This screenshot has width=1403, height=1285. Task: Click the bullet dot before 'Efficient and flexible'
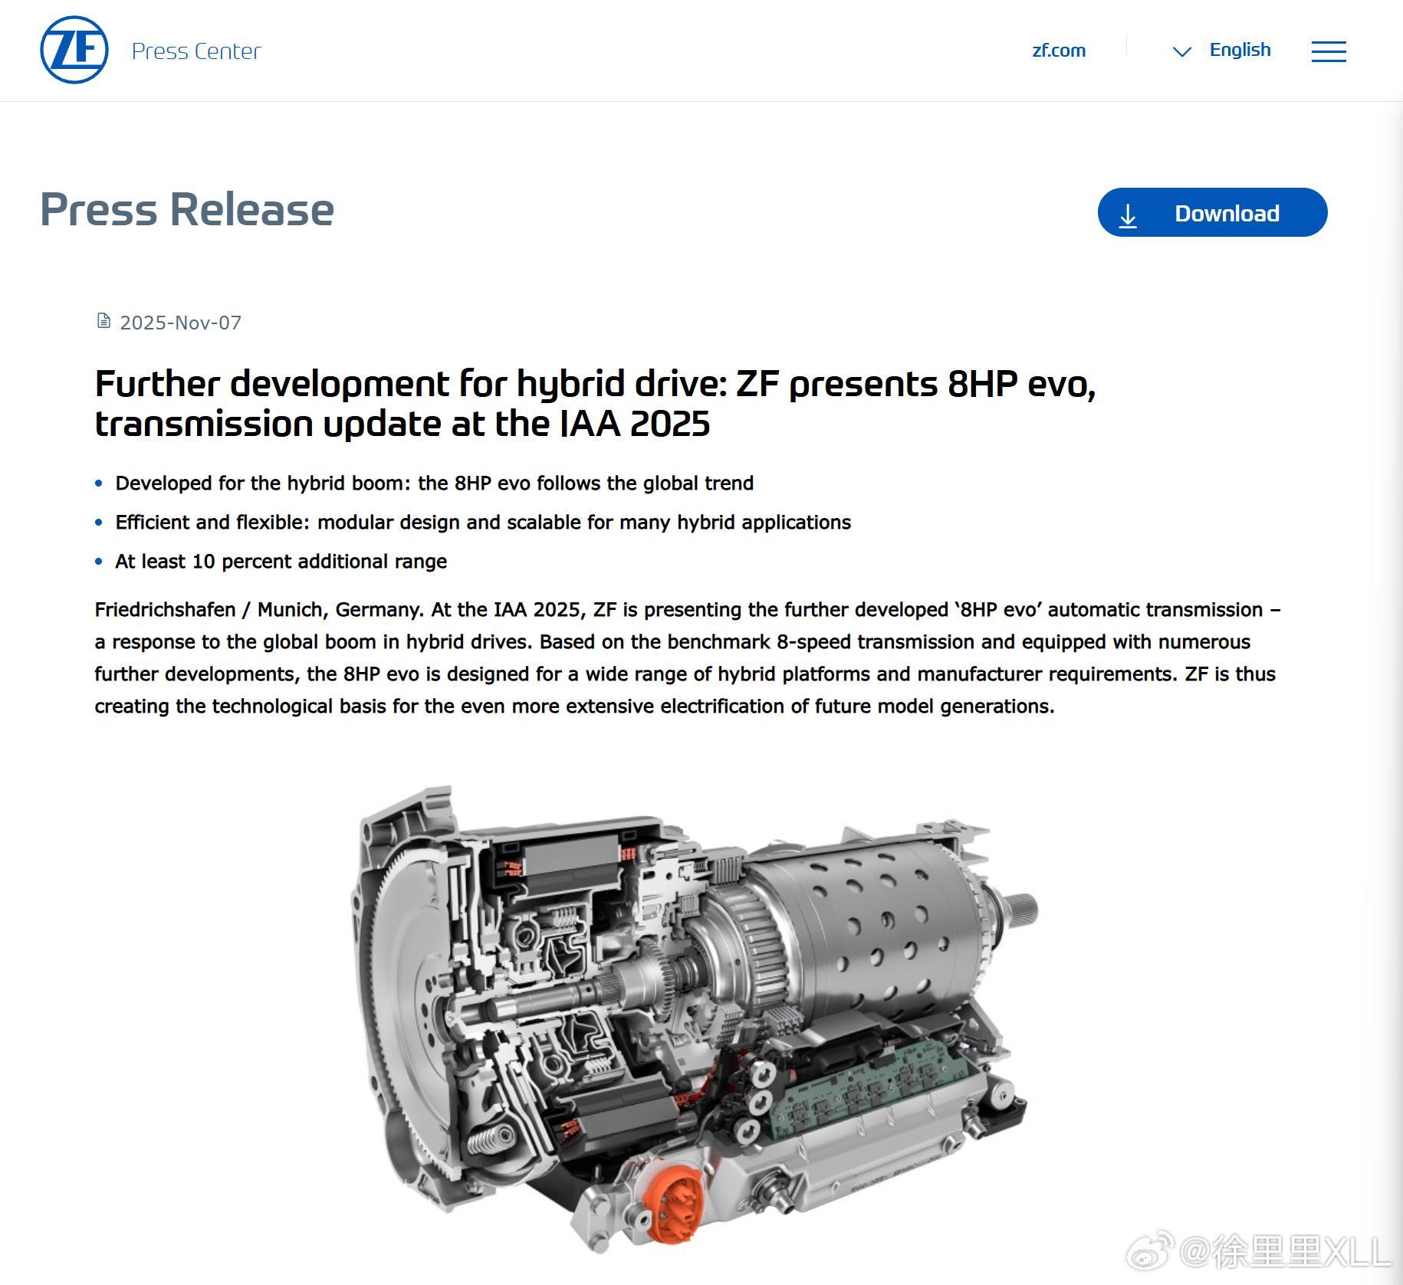98,523
